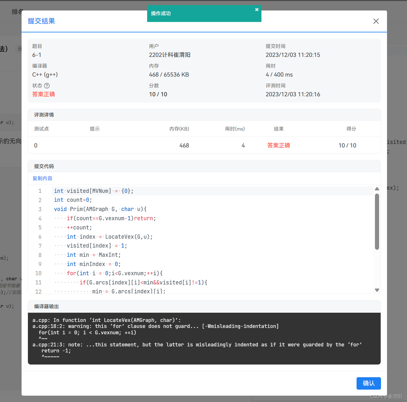The width and height of the screenshot is (407, 402).
Task: Click the 内存(KB) column header
Action: coord(179,129)
